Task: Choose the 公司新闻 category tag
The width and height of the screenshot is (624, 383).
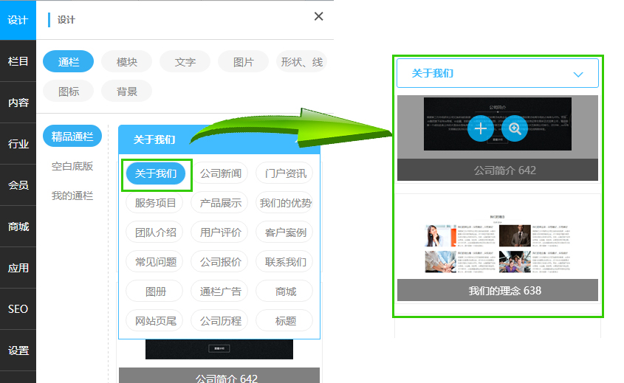Action: 220,173
